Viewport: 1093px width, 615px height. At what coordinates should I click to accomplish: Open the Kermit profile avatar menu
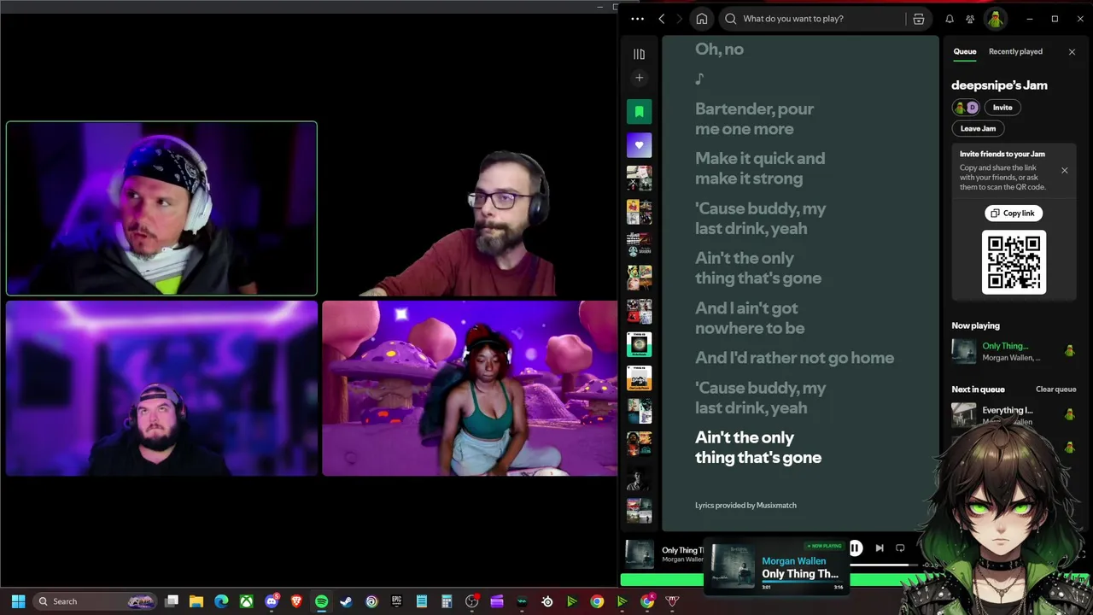click(x=995, y=19)
